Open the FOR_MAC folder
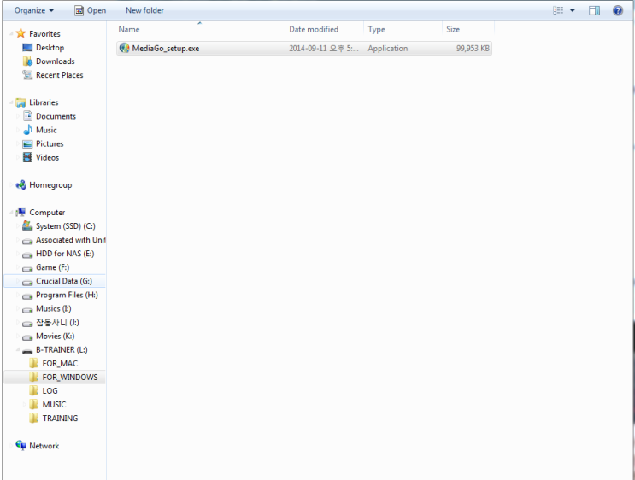The width and height of the screenshot is (635, 480). tap(60, 364)
